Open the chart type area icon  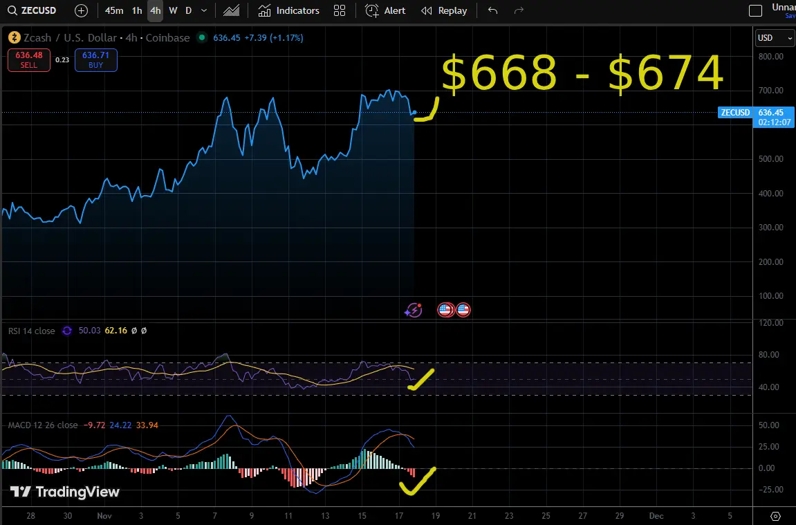click(232, 10)
